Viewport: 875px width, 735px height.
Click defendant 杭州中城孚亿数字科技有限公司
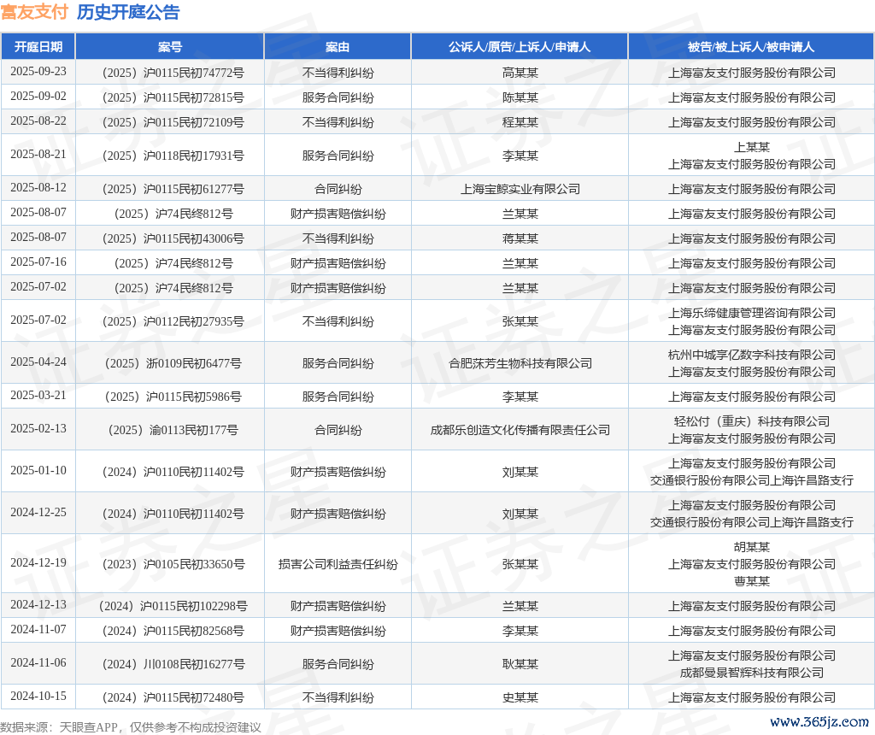[x=751, y=355]
